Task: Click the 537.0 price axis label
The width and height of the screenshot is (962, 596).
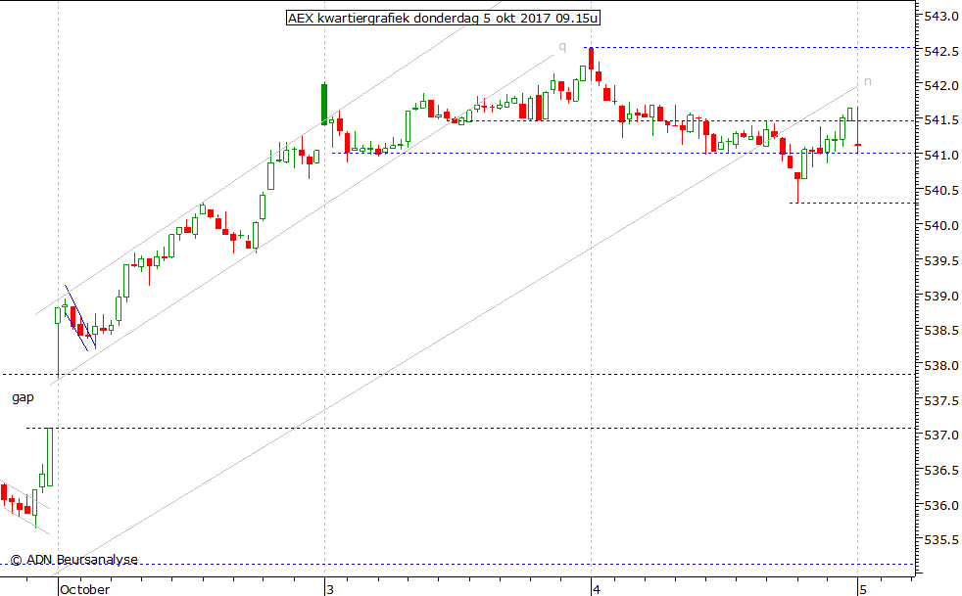Action: 940,436
